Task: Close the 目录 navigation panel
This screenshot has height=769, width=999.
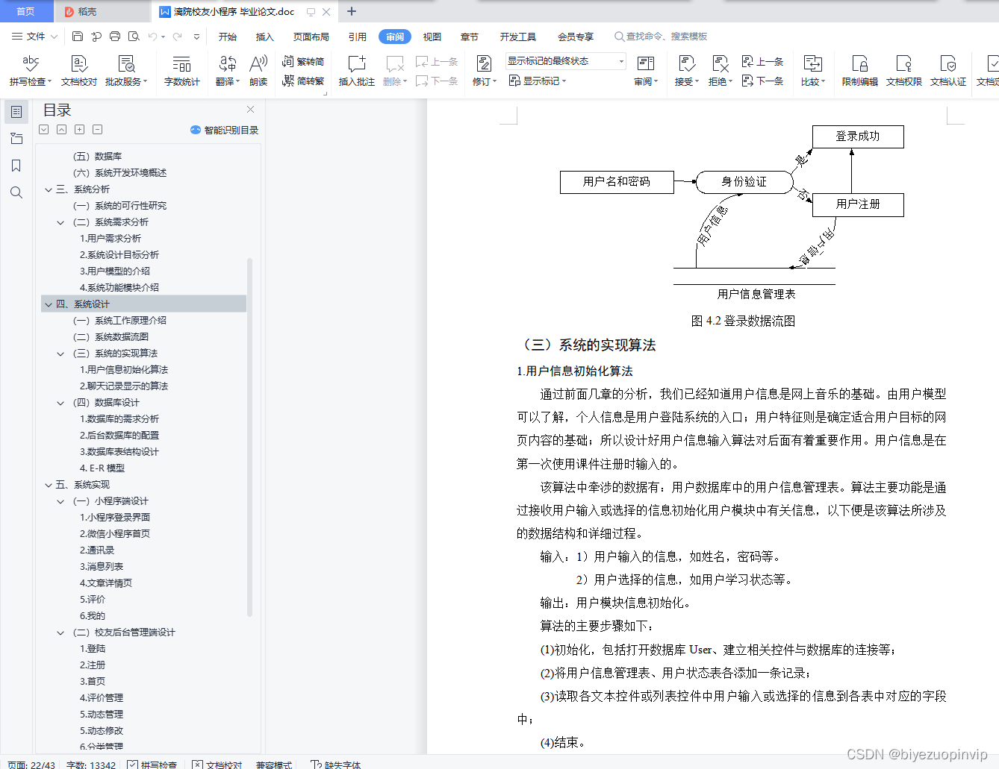Action: click(250, 109)
